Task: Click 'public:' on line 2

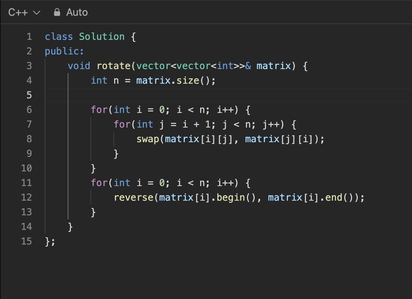Action: [x=64, y=51]
